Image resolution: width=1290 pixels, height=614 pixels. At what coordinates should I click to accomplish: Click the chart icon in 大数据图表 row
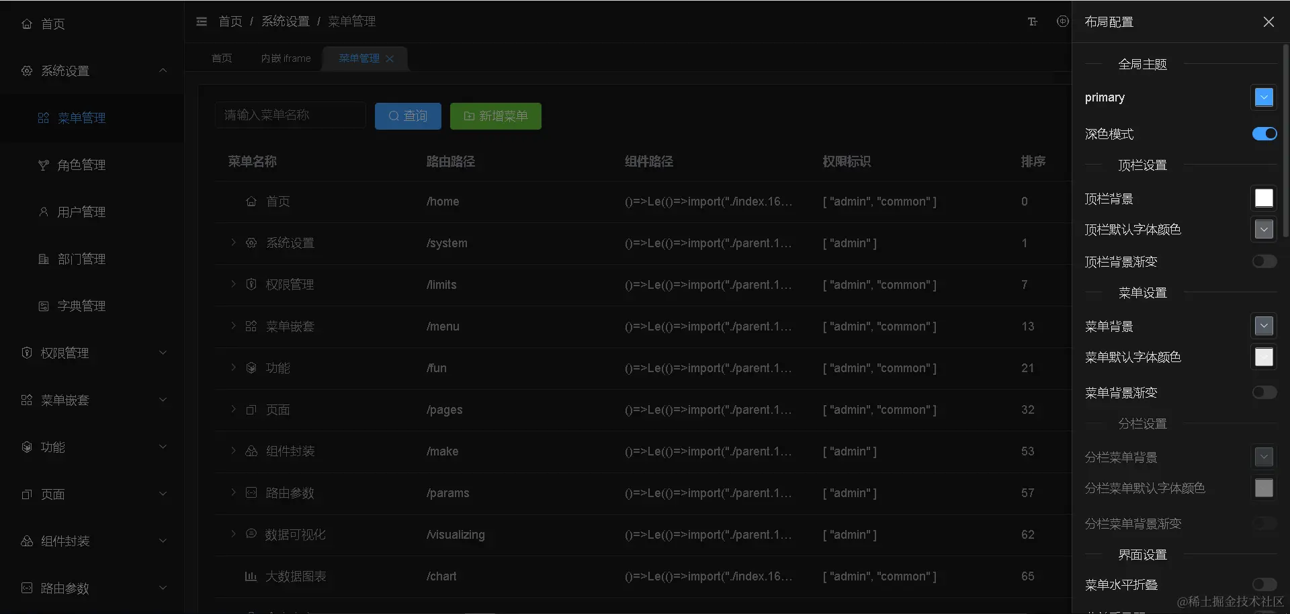pyautogui.click(x=251, y=576)
